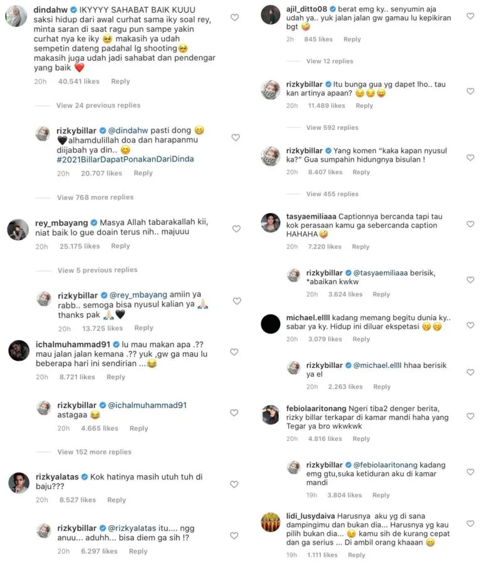Reply to dindahw's comment
This screenshot has width=488, height=564.
click(x=120, y=81)
